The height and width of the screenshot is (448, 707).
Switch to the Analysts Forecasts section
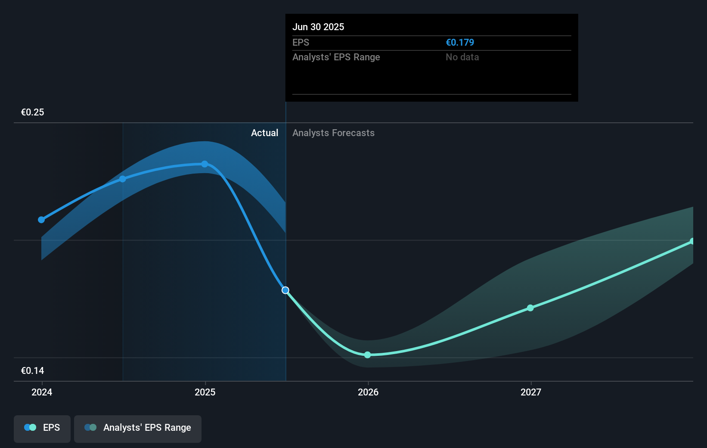[x=333, y=133]
